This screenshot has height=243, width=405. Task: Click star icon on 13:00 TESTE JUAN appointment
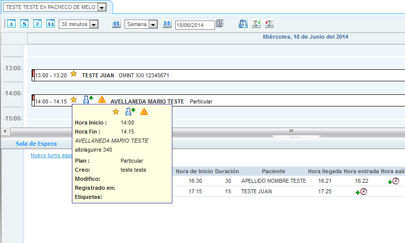(74, 74)
